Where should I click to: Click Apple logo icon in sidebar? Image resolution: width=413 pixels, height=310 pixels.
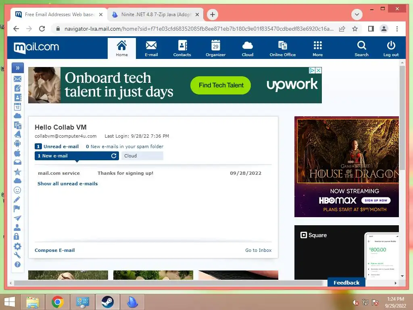(17, 153)
